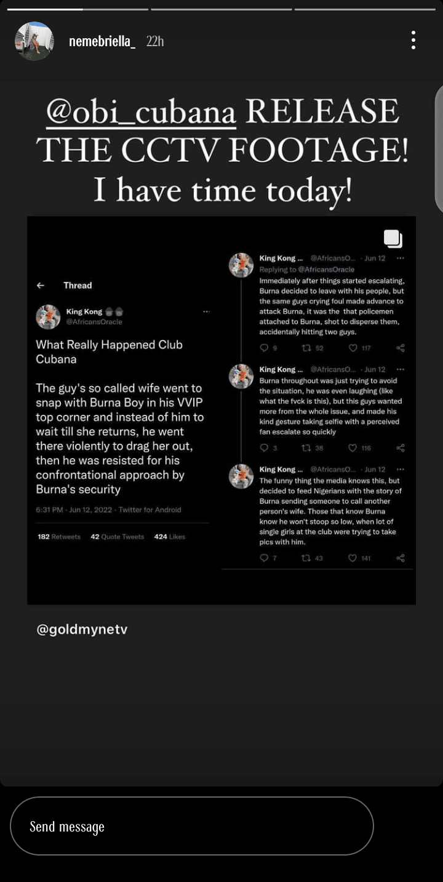This screenshot has height=882, width=443.
Task: Open the three-dot story options menu
Action: pos(413,41)
